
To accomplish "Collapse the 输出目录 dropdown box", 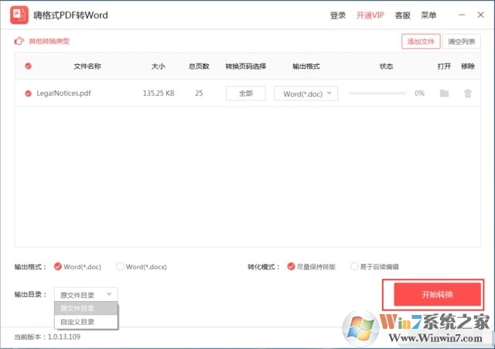I will 86,295.
